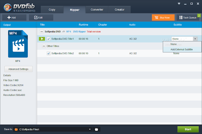Viewport: 202px width, 134px height.
Task: Click the Video Codec:h264 detail
Action: [x=13, y=85]
